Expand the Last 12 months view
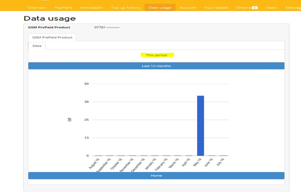Image resolution: width=301 pixels, height=192 pixels. pos(156,66)
